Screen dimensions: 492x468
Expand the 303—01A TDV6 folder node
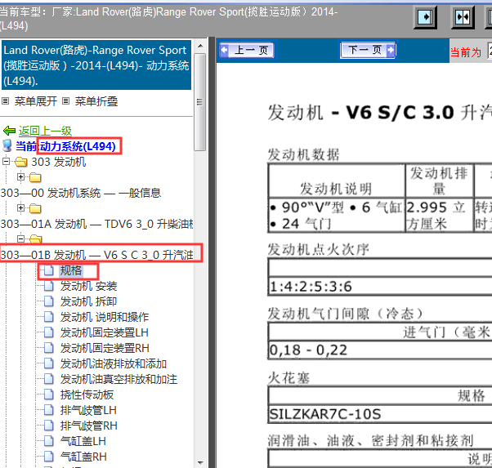click(x=20, y=208)
